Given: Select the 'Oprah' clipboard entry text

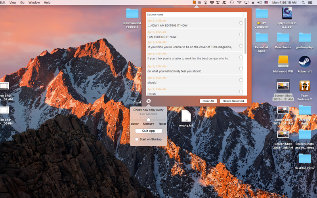Looking at the screenshot, I should pos(152,94).
